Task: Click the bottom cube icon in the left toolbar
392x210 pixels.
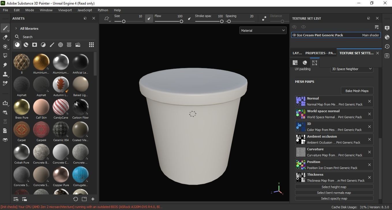Action: coord(5,140)
